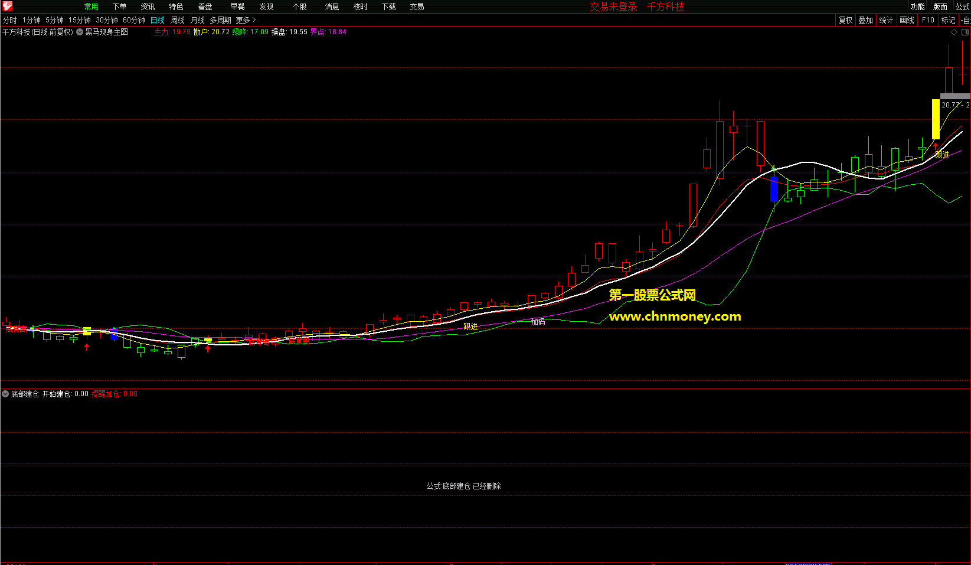Expand 更多 period options

pyautogui.click(x=246, y=20)
